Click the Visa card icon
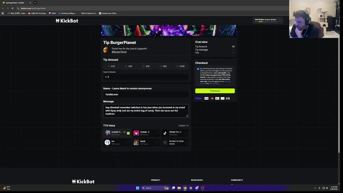This screenshot has height=193, width=343. (x=206, y=98)
